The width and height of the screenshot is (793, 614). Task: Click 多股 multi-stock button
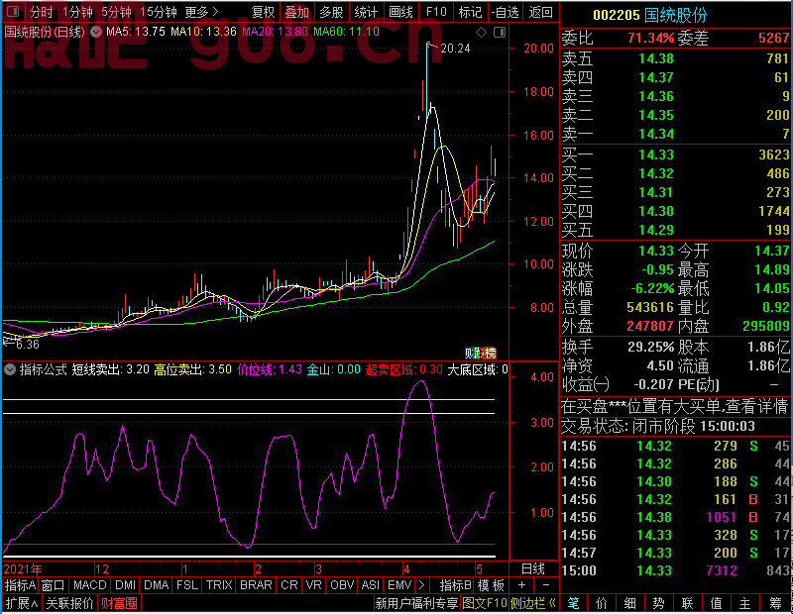[332, 12]
